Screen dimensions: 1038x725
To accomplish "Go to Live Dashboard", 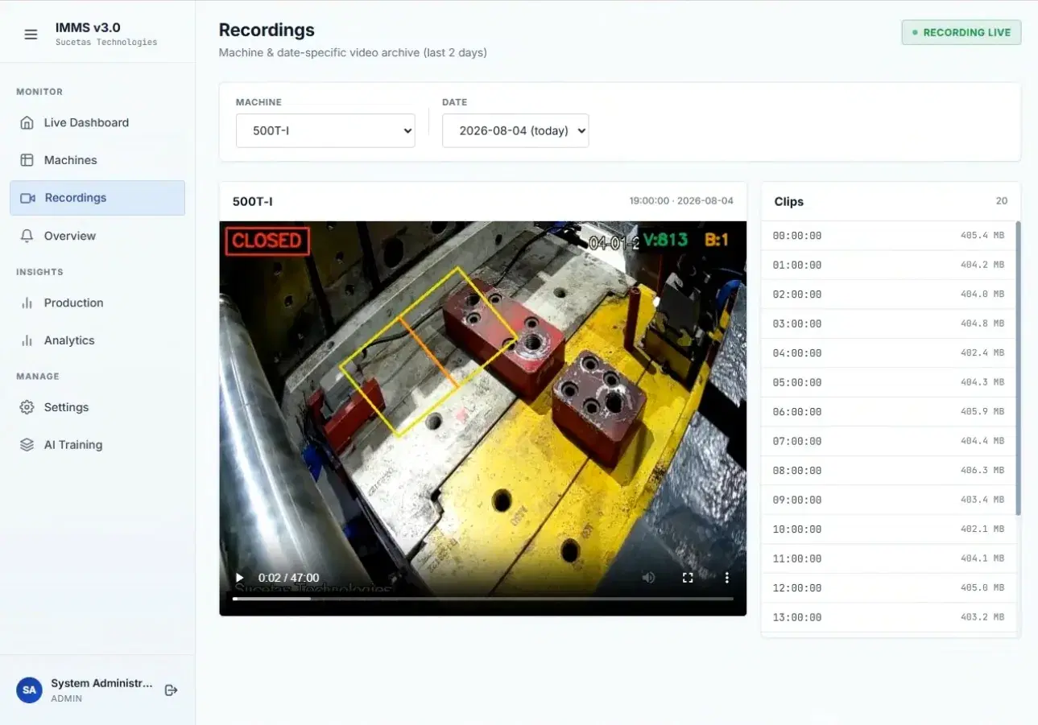I will point(97,123).
